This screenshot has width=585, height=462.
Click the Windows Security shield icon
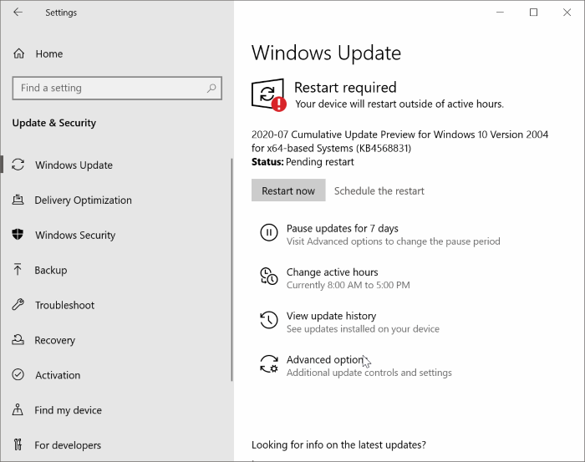(x=18, y=235)
